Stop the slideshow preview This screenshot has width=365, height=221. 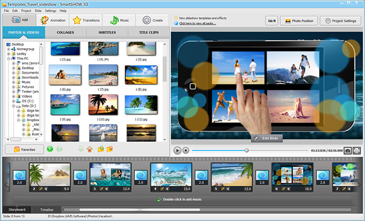[x=185, y=151]
